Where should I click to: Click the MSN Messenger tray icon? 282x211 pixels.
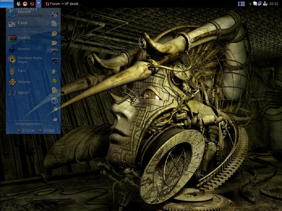(x=265, y=4)
